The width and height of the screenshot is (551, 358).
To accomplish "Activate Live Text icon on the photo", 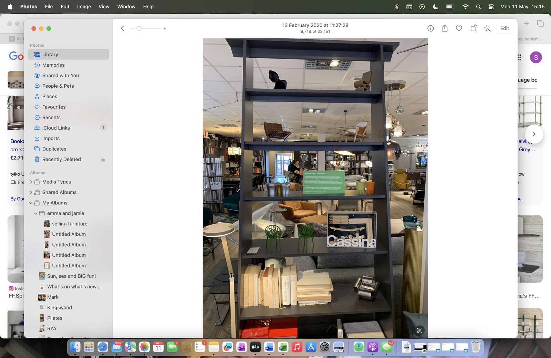I will point(420,330).
